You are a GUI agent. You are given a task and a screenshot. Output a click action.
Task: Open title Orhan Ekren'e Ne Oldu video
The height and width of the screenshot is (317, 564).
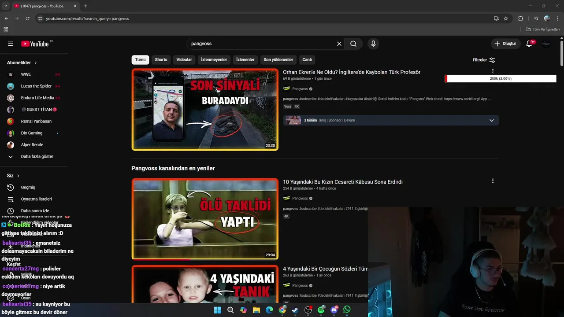point(352,72)
